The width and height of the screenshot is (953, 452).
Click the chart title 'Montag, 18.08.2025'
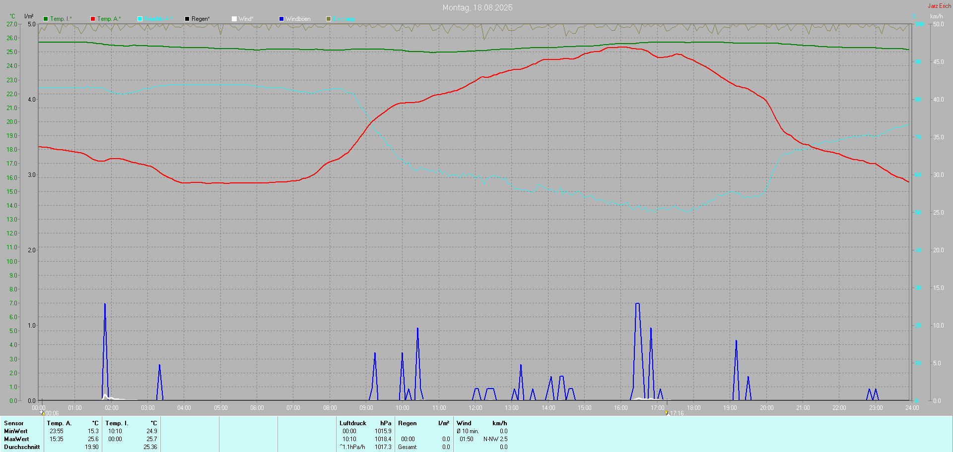pyautogui.click(x=477, y=7)
